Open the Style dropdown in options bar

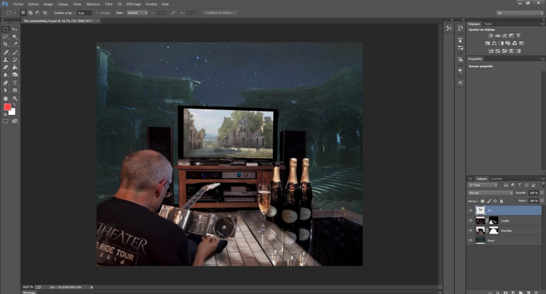(137, 13)
